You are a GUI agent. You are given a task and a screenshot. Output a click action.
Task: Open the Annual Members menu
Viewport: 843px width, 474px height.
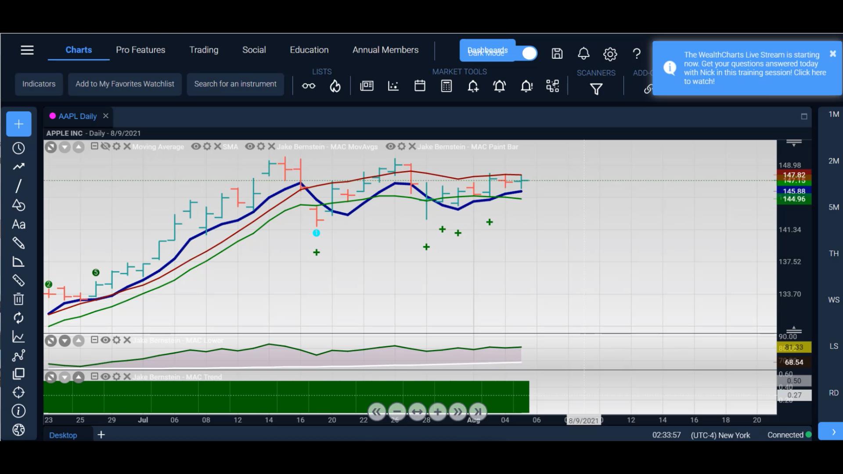point(385,50)
